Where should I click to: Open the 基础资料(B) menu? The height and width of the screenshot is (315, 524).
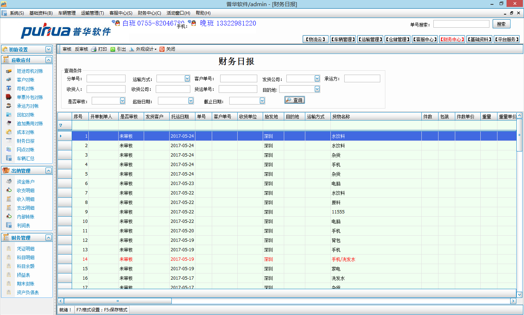coord(41,13)
